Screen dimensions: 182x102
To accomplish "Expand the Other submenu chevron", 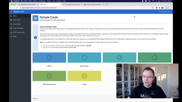I will pos(29,37).
